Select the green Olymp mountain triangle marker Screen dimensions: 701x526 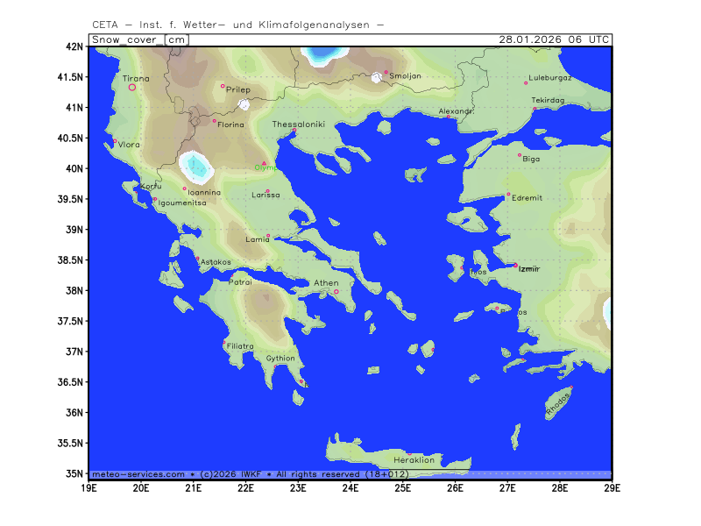tap(264, 162)
